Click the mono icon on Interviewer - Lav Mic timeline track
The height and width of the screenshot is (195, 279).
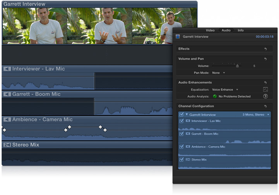pyautogui.click(x=7, y=69)
